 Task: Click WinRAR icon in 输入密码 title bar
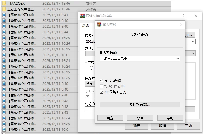point(99,25)
